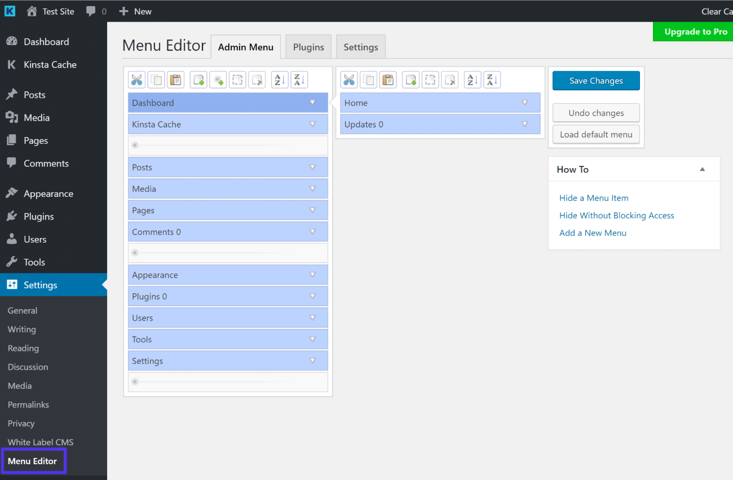The height and width of the screenshot is (480, 733).
Task: Sort top-level menu items ascending A-Z
Action: (x=279, y=80)
